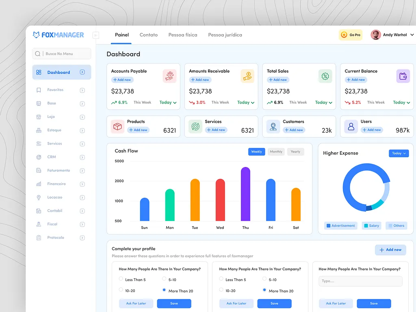416x312 pixels.
Task: Click the Users person icon
Action: click(351, 127)
